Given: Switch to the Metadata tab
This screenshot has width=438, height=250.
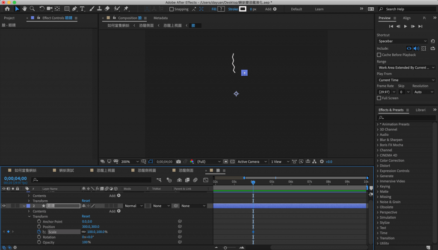Looking at the screenshot, I should [x=161, y=18].
